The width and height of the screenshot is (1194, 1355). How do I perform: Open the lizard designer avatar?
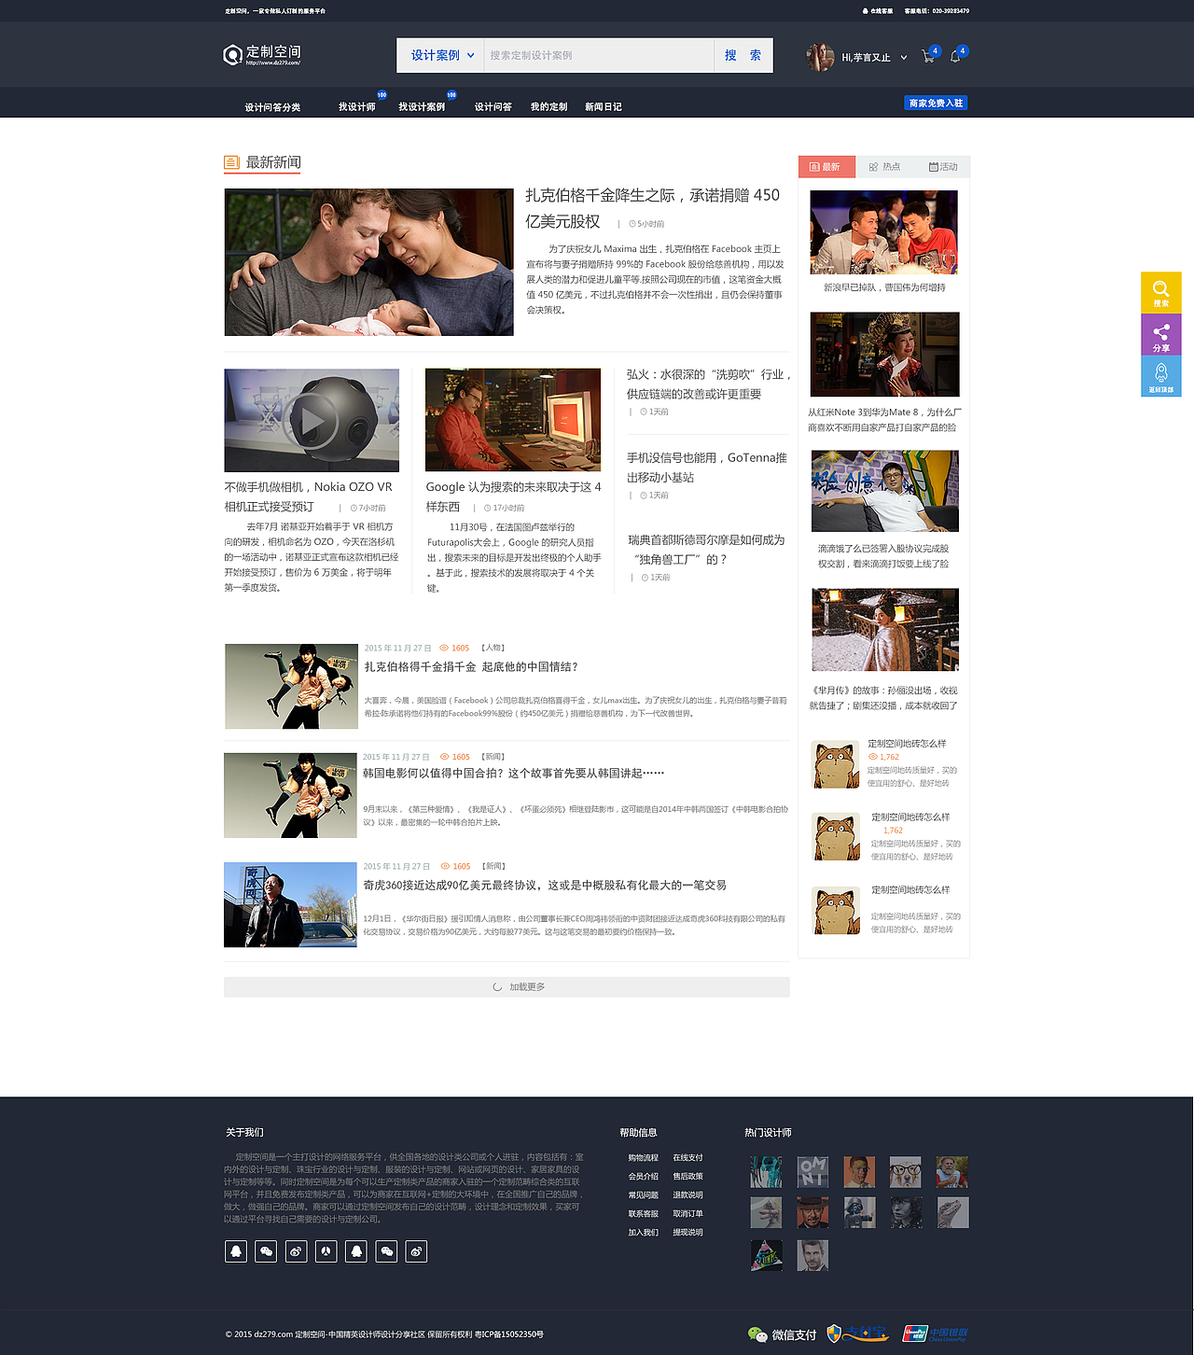pos(953,1212)
